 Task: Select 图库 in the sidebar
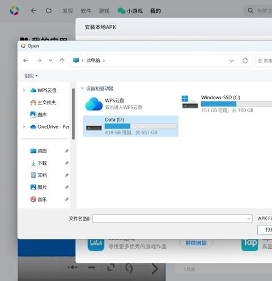coord(39,114)
